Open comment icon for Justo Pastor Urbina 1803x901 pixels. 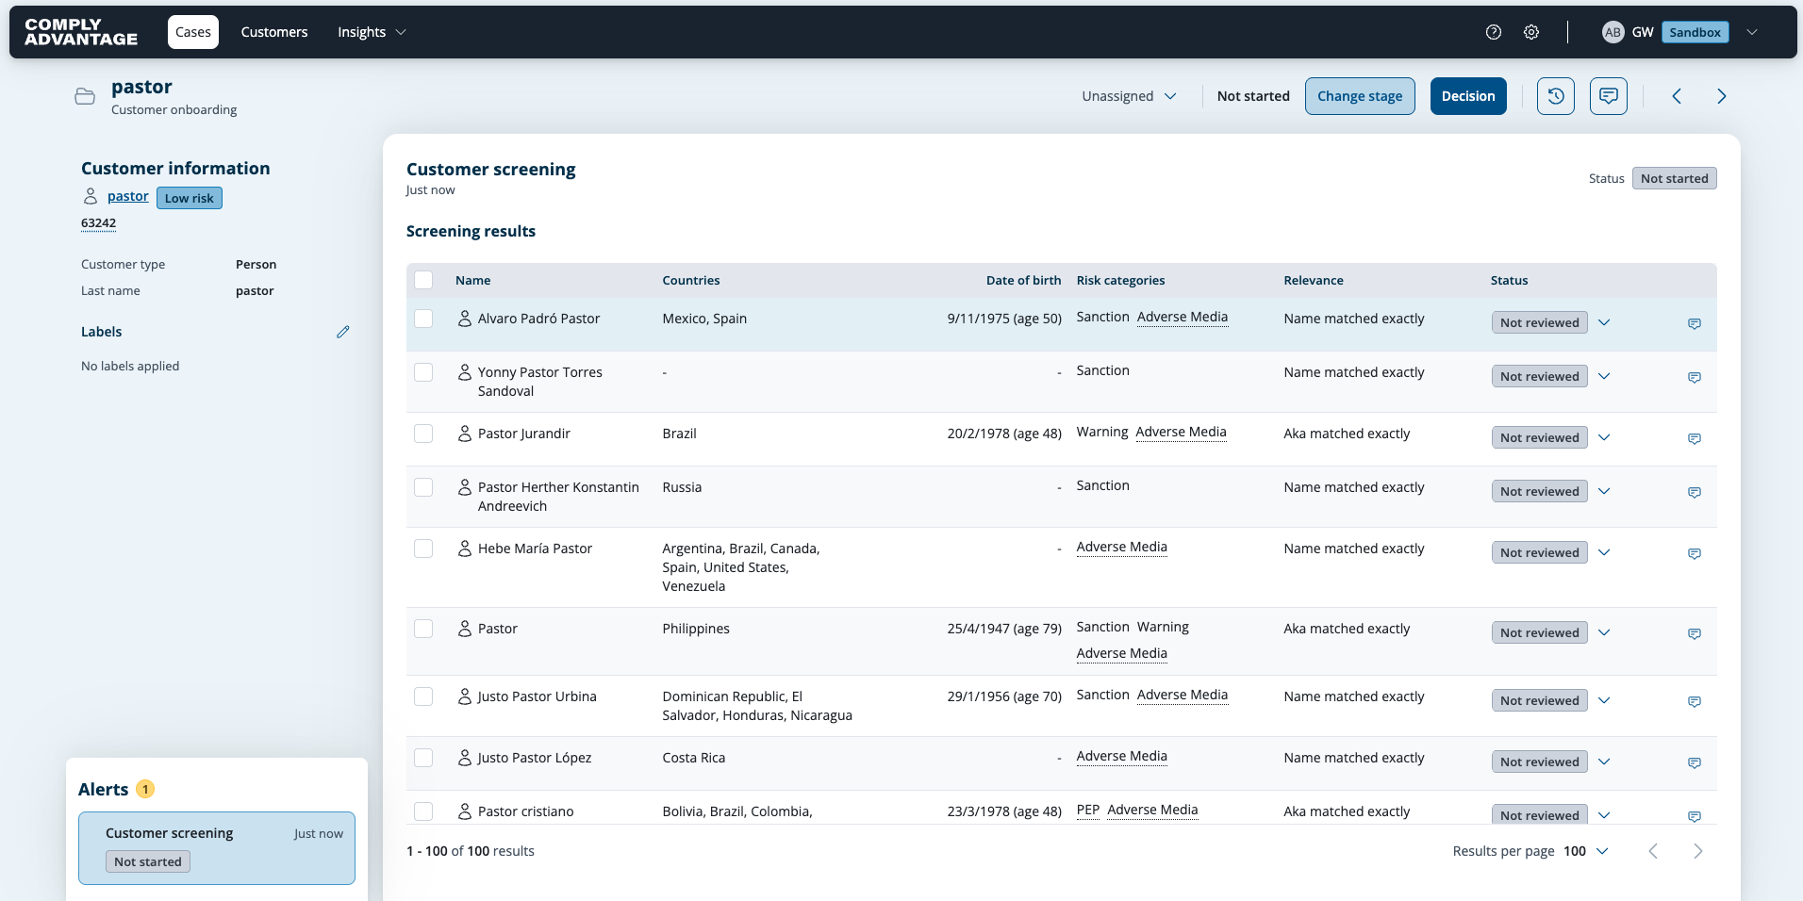click(1695, 701)
